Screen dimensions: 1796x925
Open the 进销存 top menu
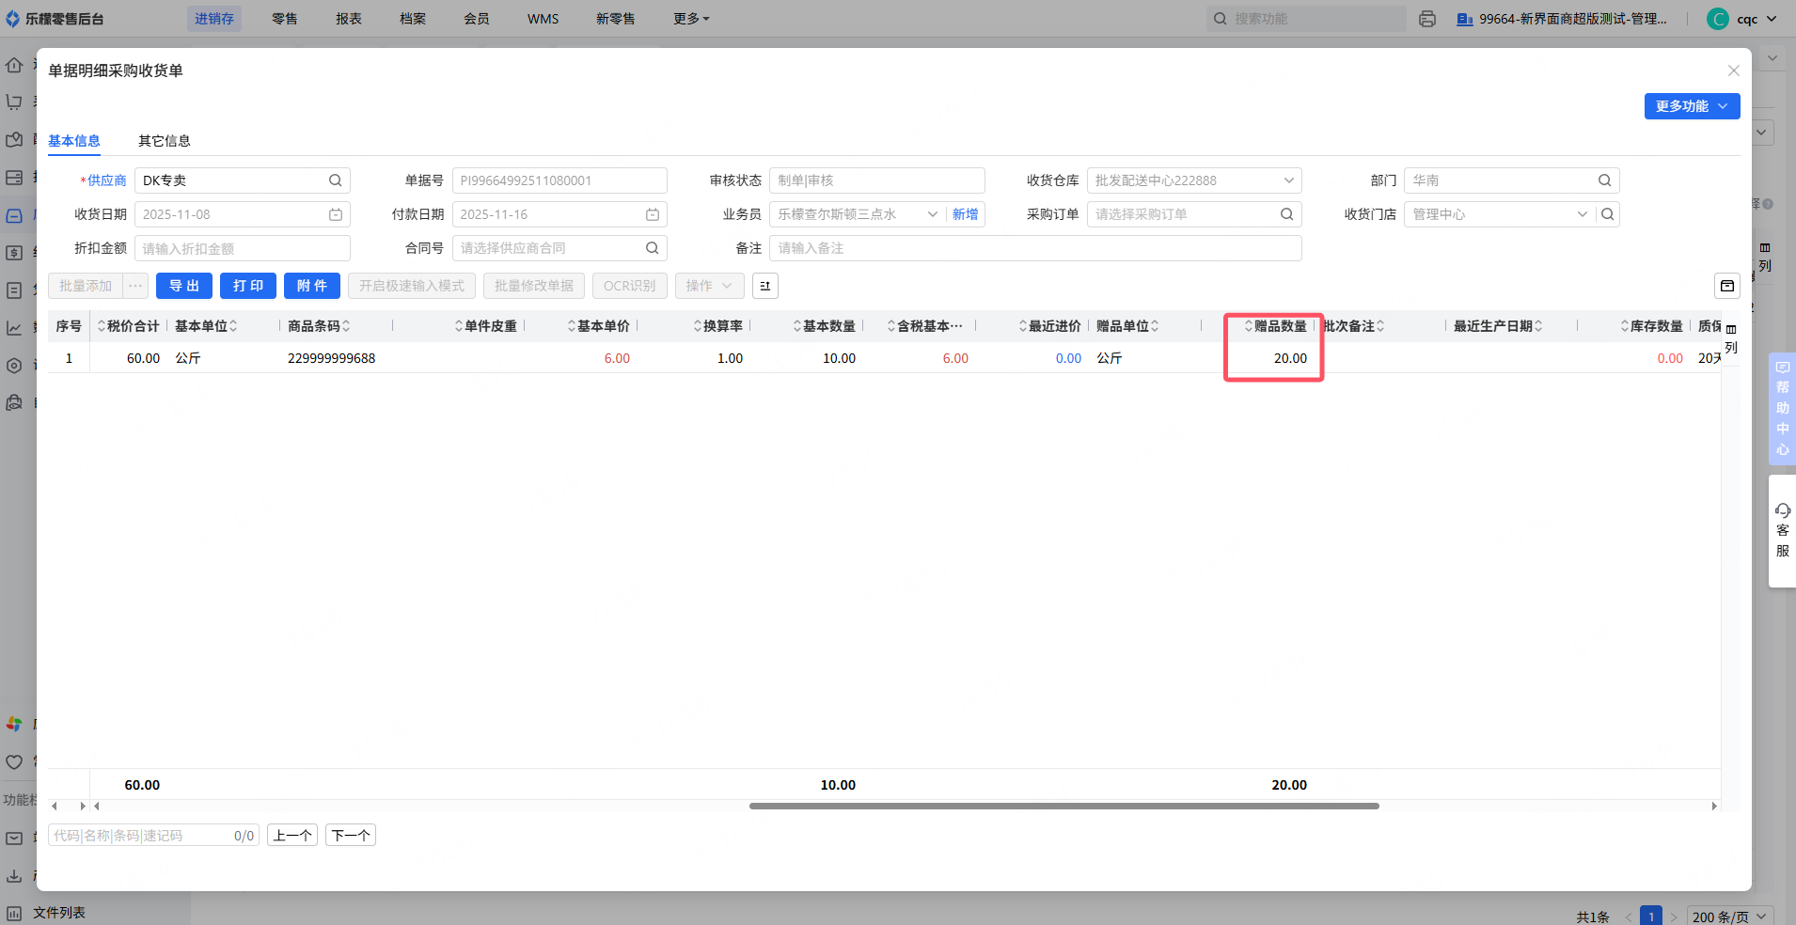pos(214,19)
